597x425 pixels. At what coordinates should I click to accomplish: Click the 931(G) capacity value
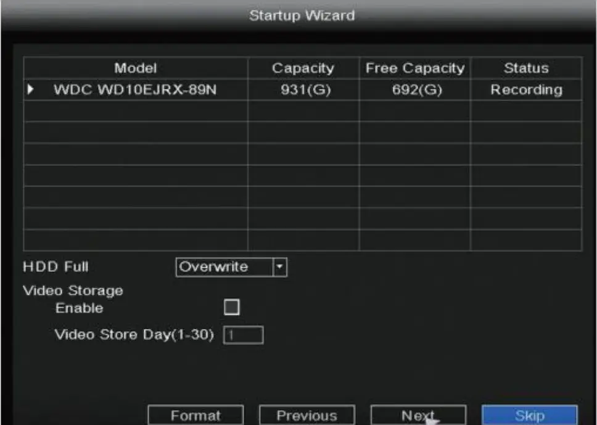click(x=303, y=90)
